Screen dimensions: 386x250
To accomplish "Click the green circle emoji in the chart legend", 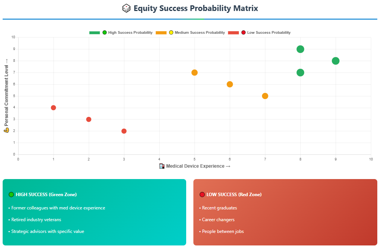I will point(105,33).
